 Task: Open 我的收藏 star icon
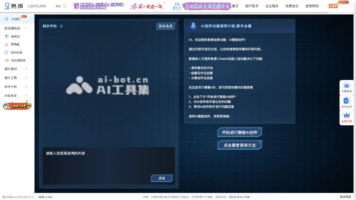7,52
